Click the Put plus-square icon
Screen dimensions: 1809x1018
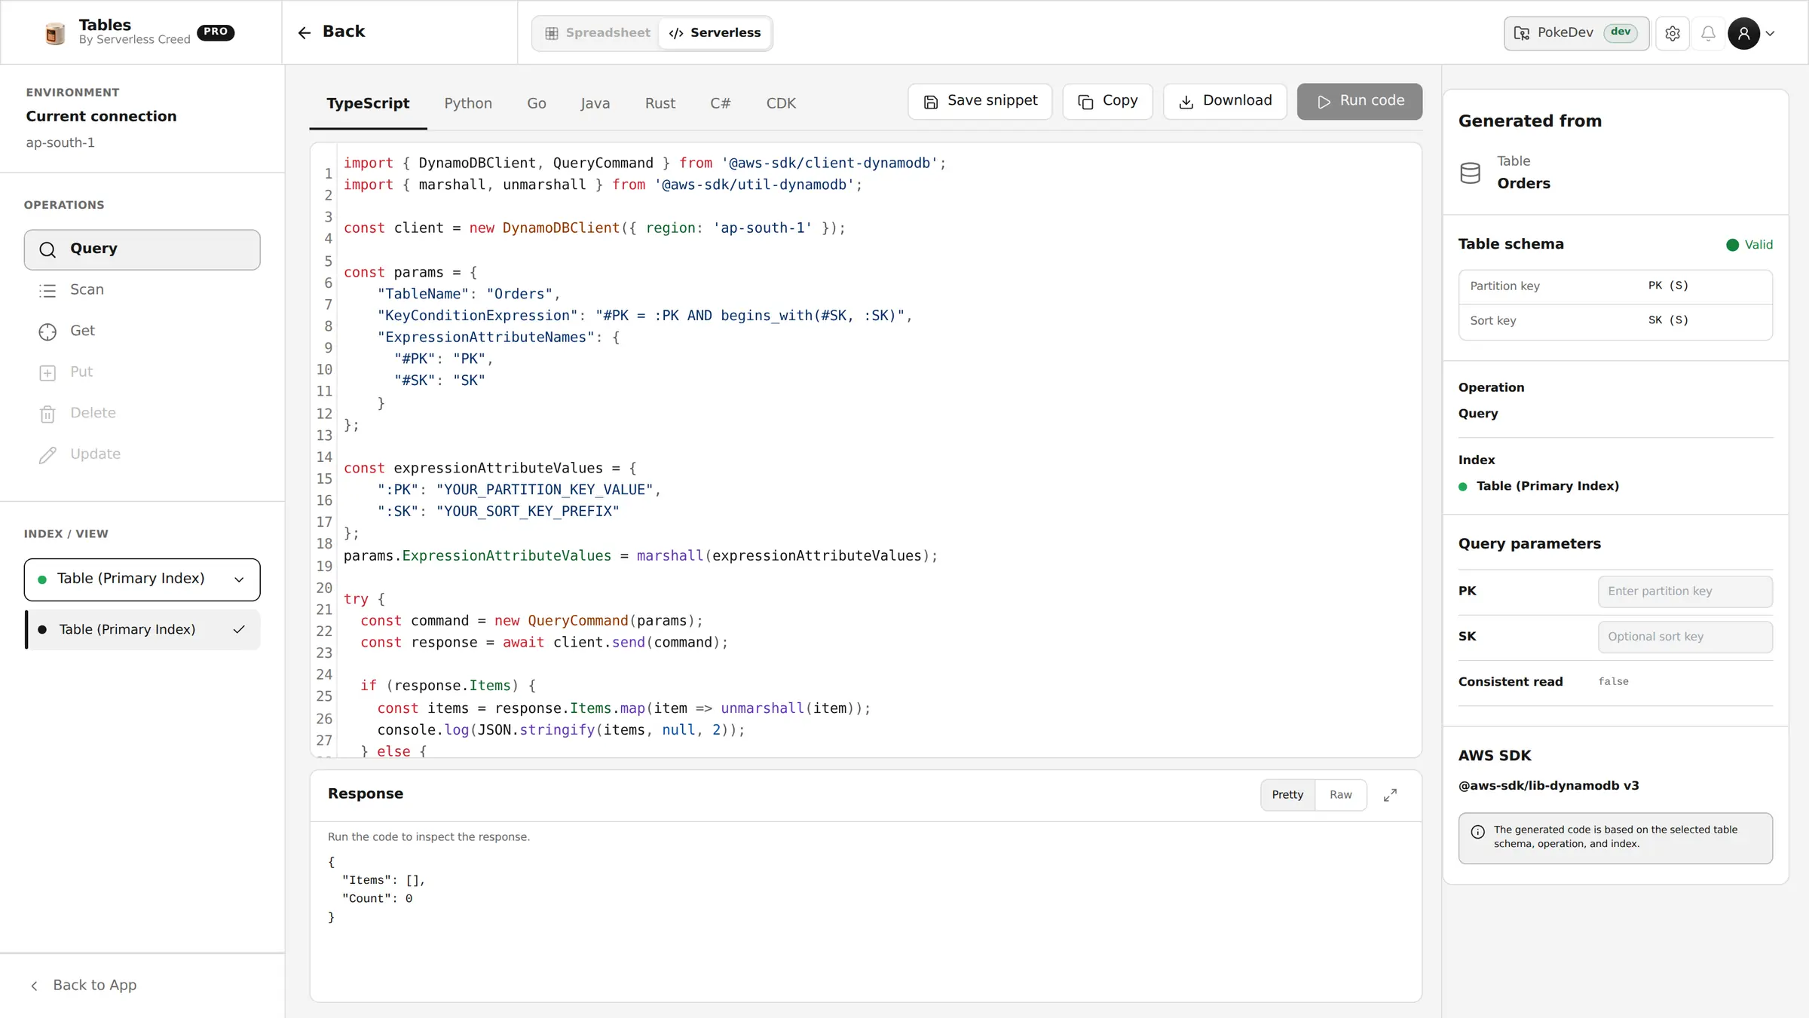click(47, 373)
